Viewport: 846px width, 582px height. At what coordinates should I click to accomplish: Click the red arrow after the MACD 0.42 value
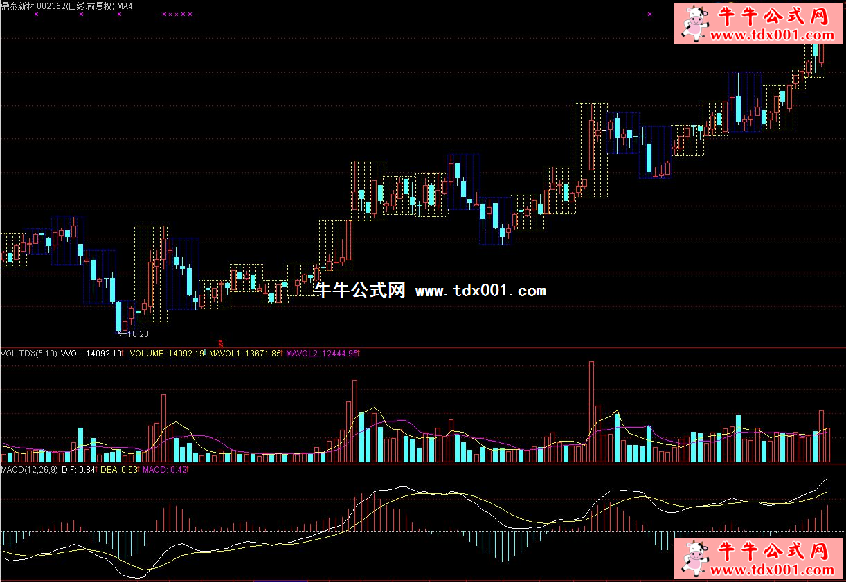point(188,470)
